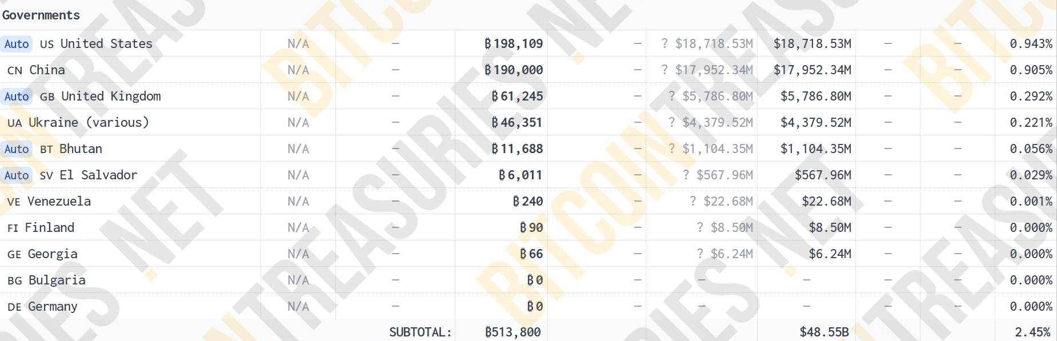Click the Auto badge next to Bhutan
Screen dimensions: 1057x341
tap(17, 149)
